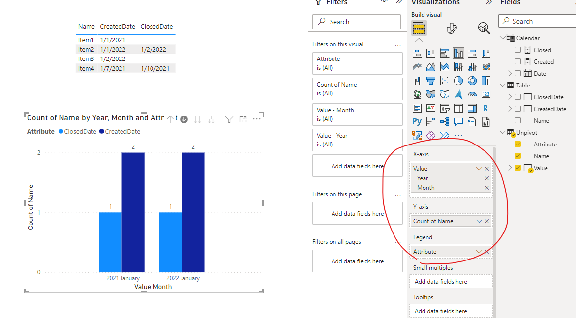The image size is (576, 318).
Task: Click the ClosedDate legend color dot
Action: 61,131
